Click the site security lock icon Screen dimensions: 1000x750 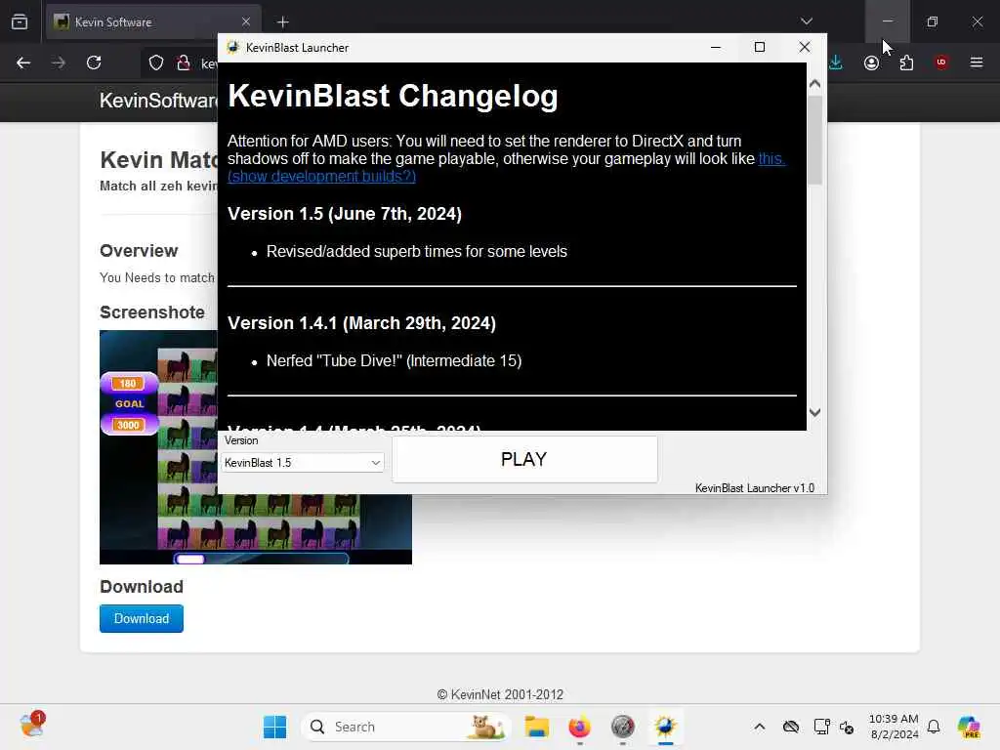[184, 62]
